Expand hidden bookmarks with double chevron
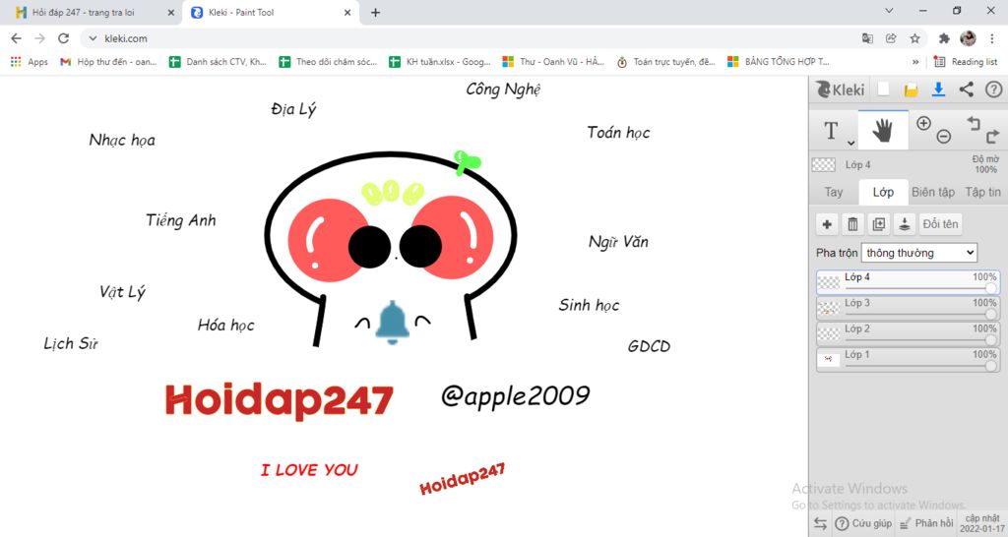This screenshot has width=1008, height=537. pos(915,62)
